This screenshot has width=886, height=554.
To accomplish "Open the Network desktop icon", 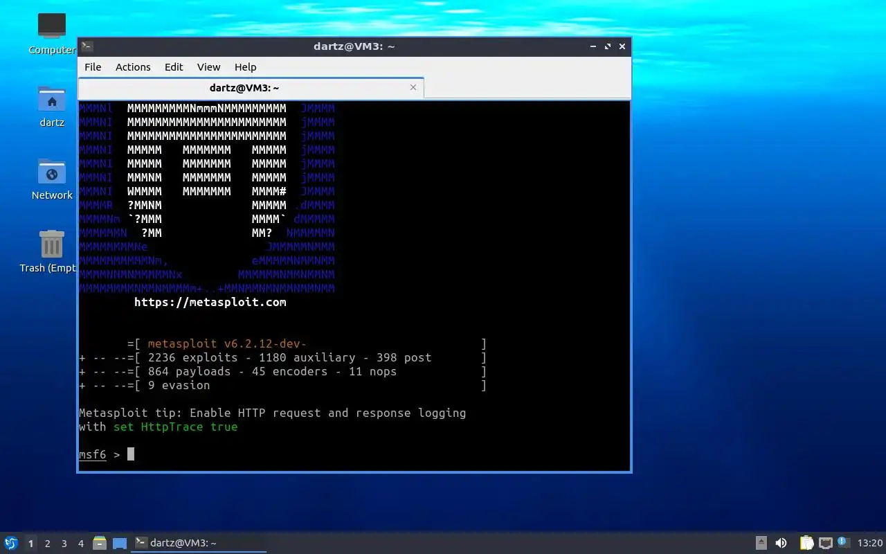I will 52,179.
